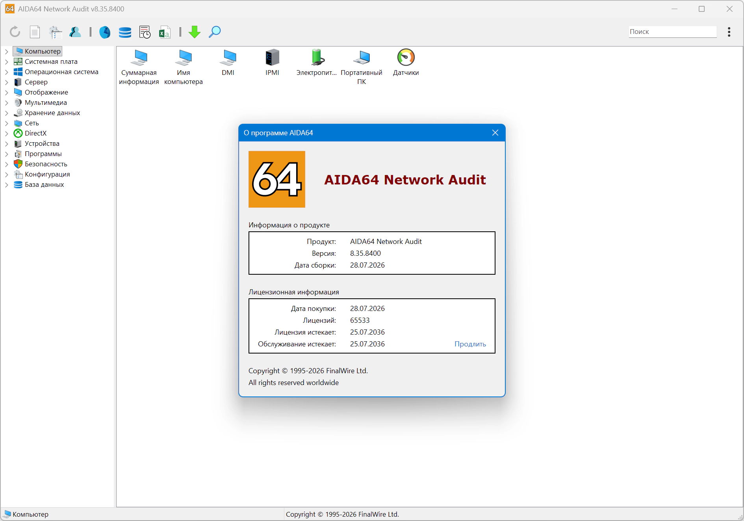The height and width of the screenshot is (521, 744).
Task: Select База данных in the sidebar tree
Action: [x=44, y=184]
